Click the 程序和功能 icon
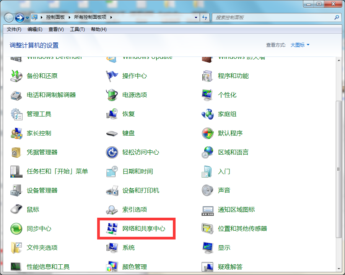 pos(207,76)
